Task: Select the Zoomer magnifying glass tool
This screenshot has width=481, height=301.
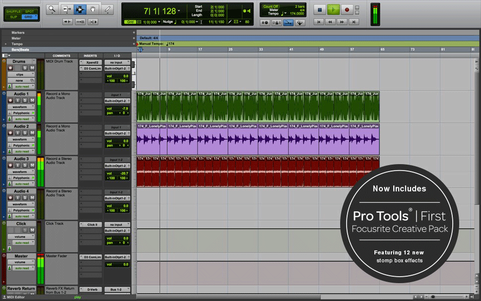Action: click(52, 9)
